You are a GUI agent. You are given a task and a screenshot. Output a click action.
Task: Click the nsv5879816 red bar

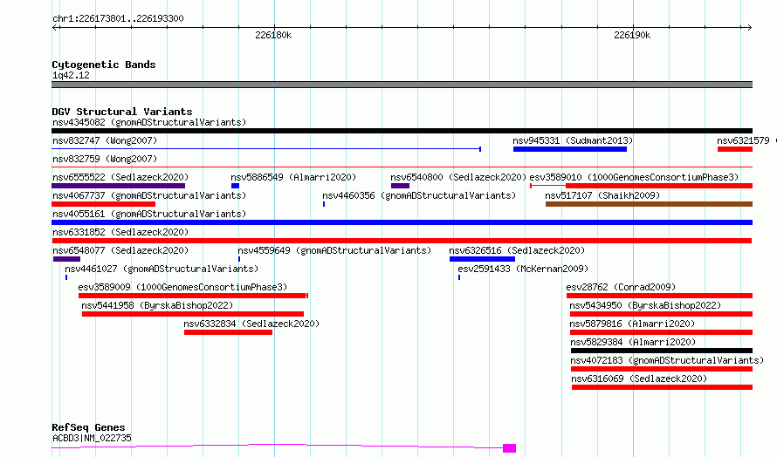[661, 332]
